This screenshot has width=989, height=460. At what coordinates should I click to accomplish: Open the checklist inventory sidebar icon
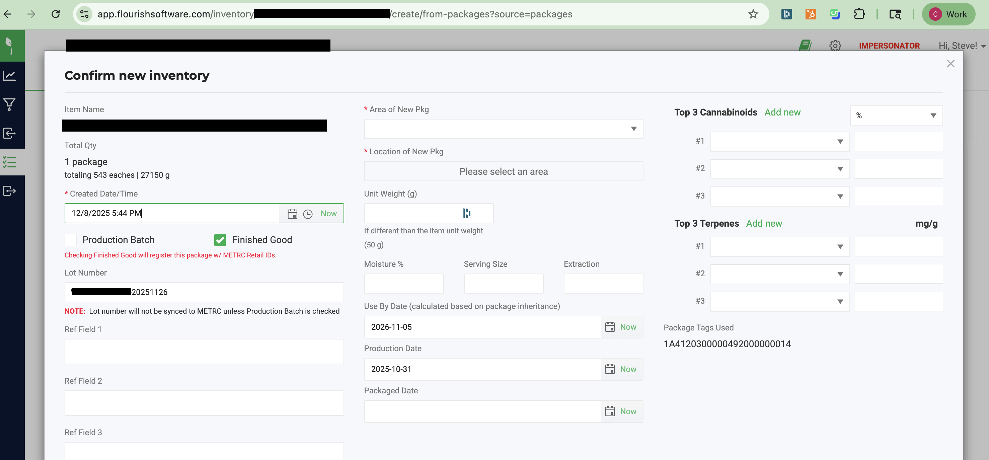9,162
